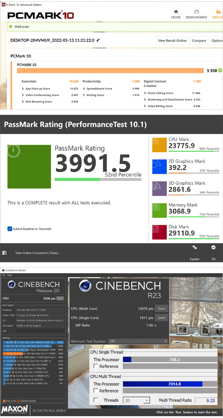Open the Benchmarks gauge icon

point(196,12)
